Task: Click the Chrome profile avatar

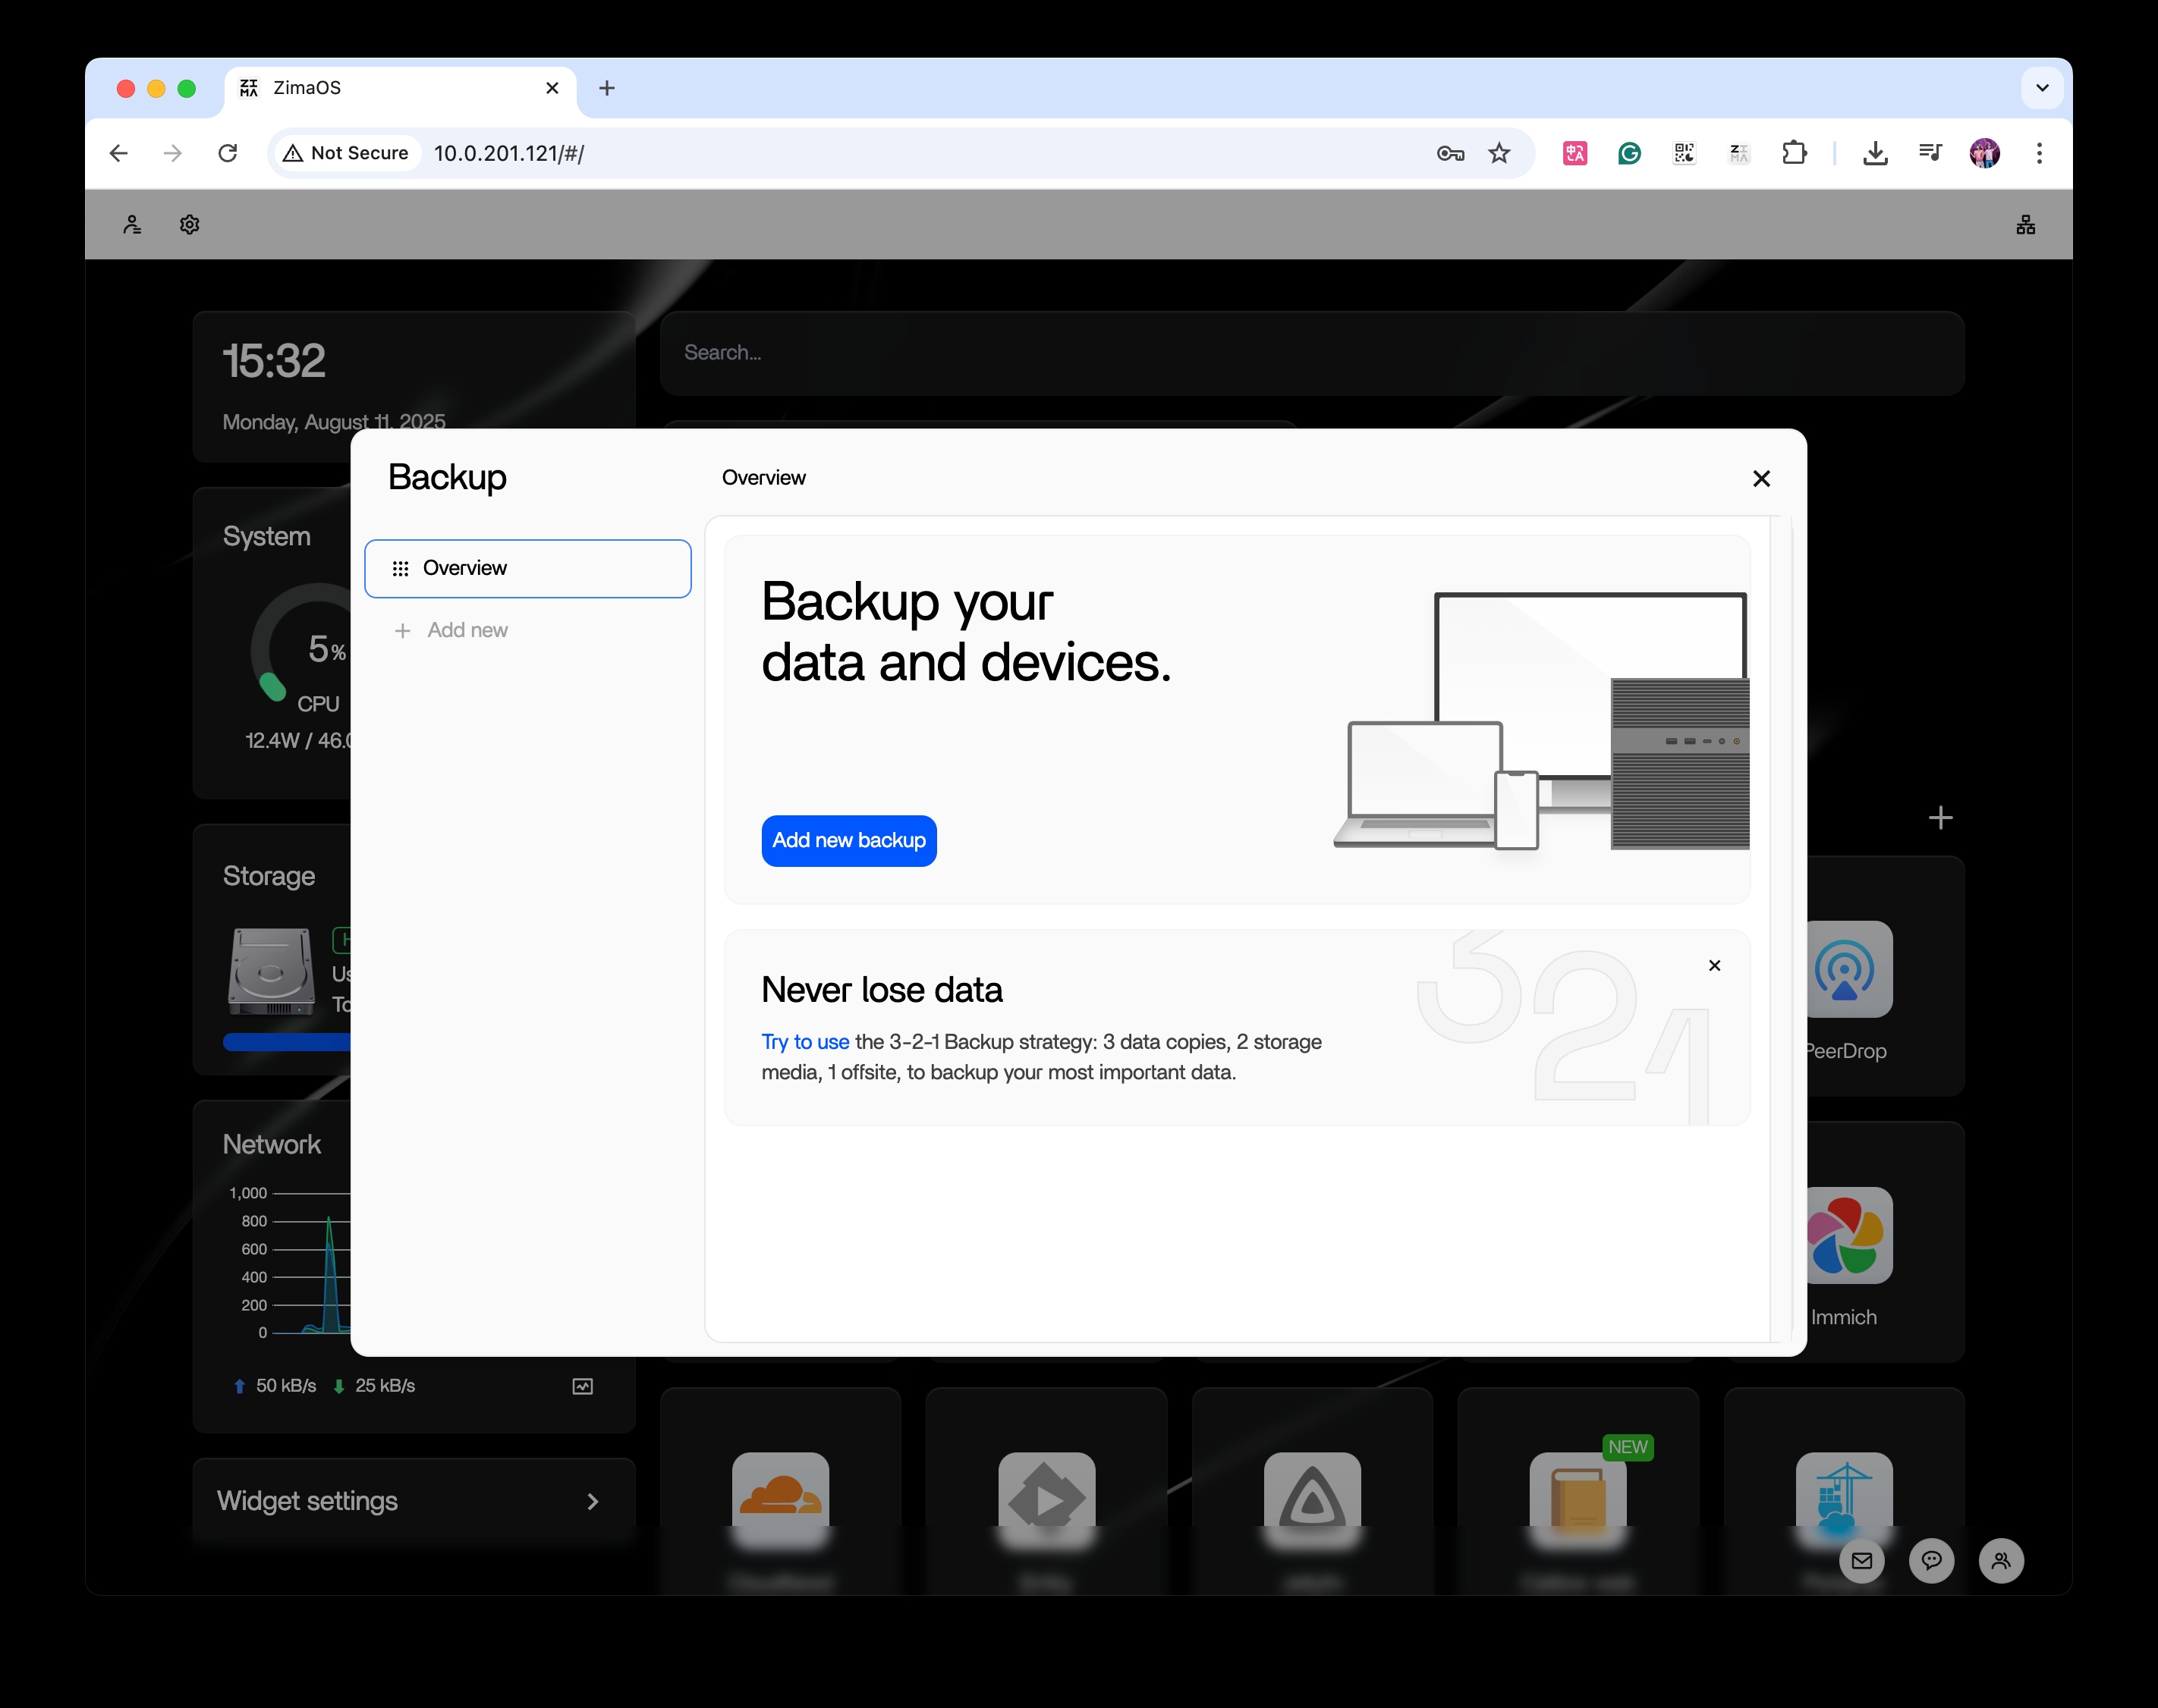Action: (1984, 153)
